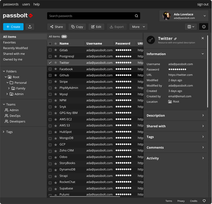Open the columns view dropdown
212x204 pixels.
coord(191,27)
